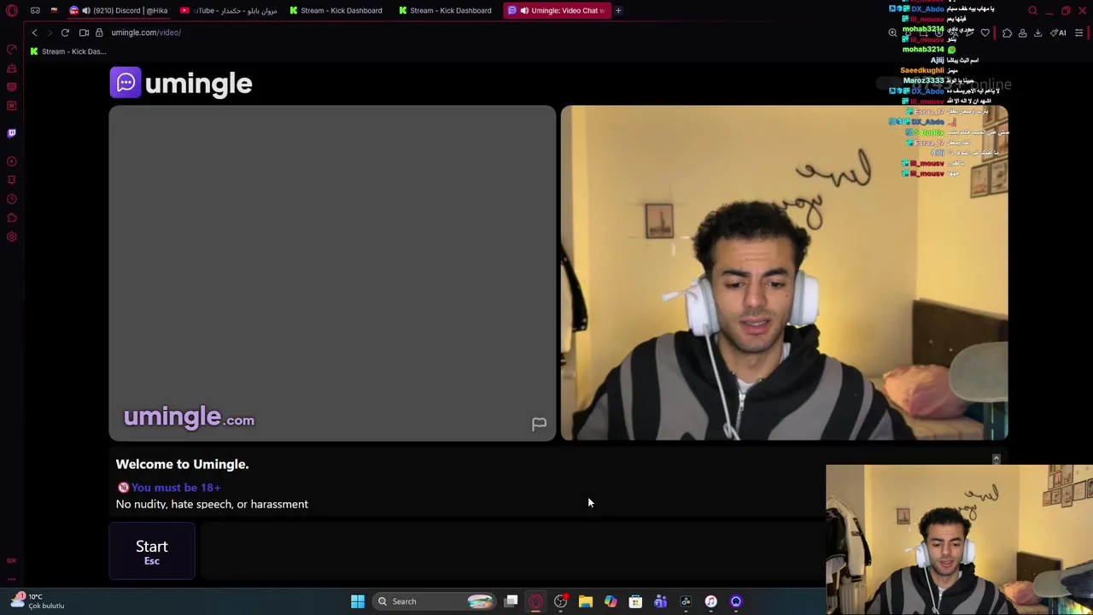Viewport: 1093px width, 615px height.
Task: Open a new tab with the plus button
Action: [x=618, y=10]
